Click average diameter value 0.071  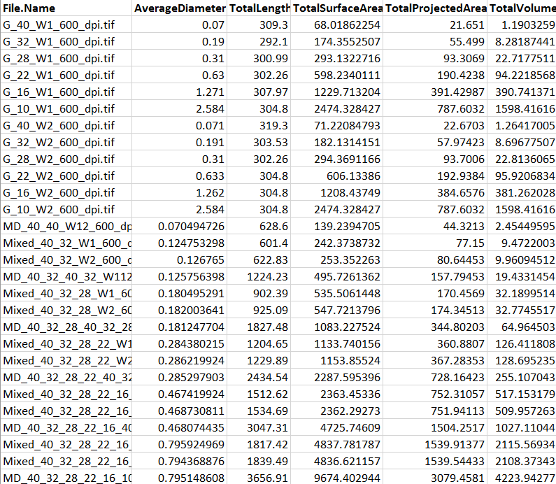pyautogui.click(x=180, y=125)
